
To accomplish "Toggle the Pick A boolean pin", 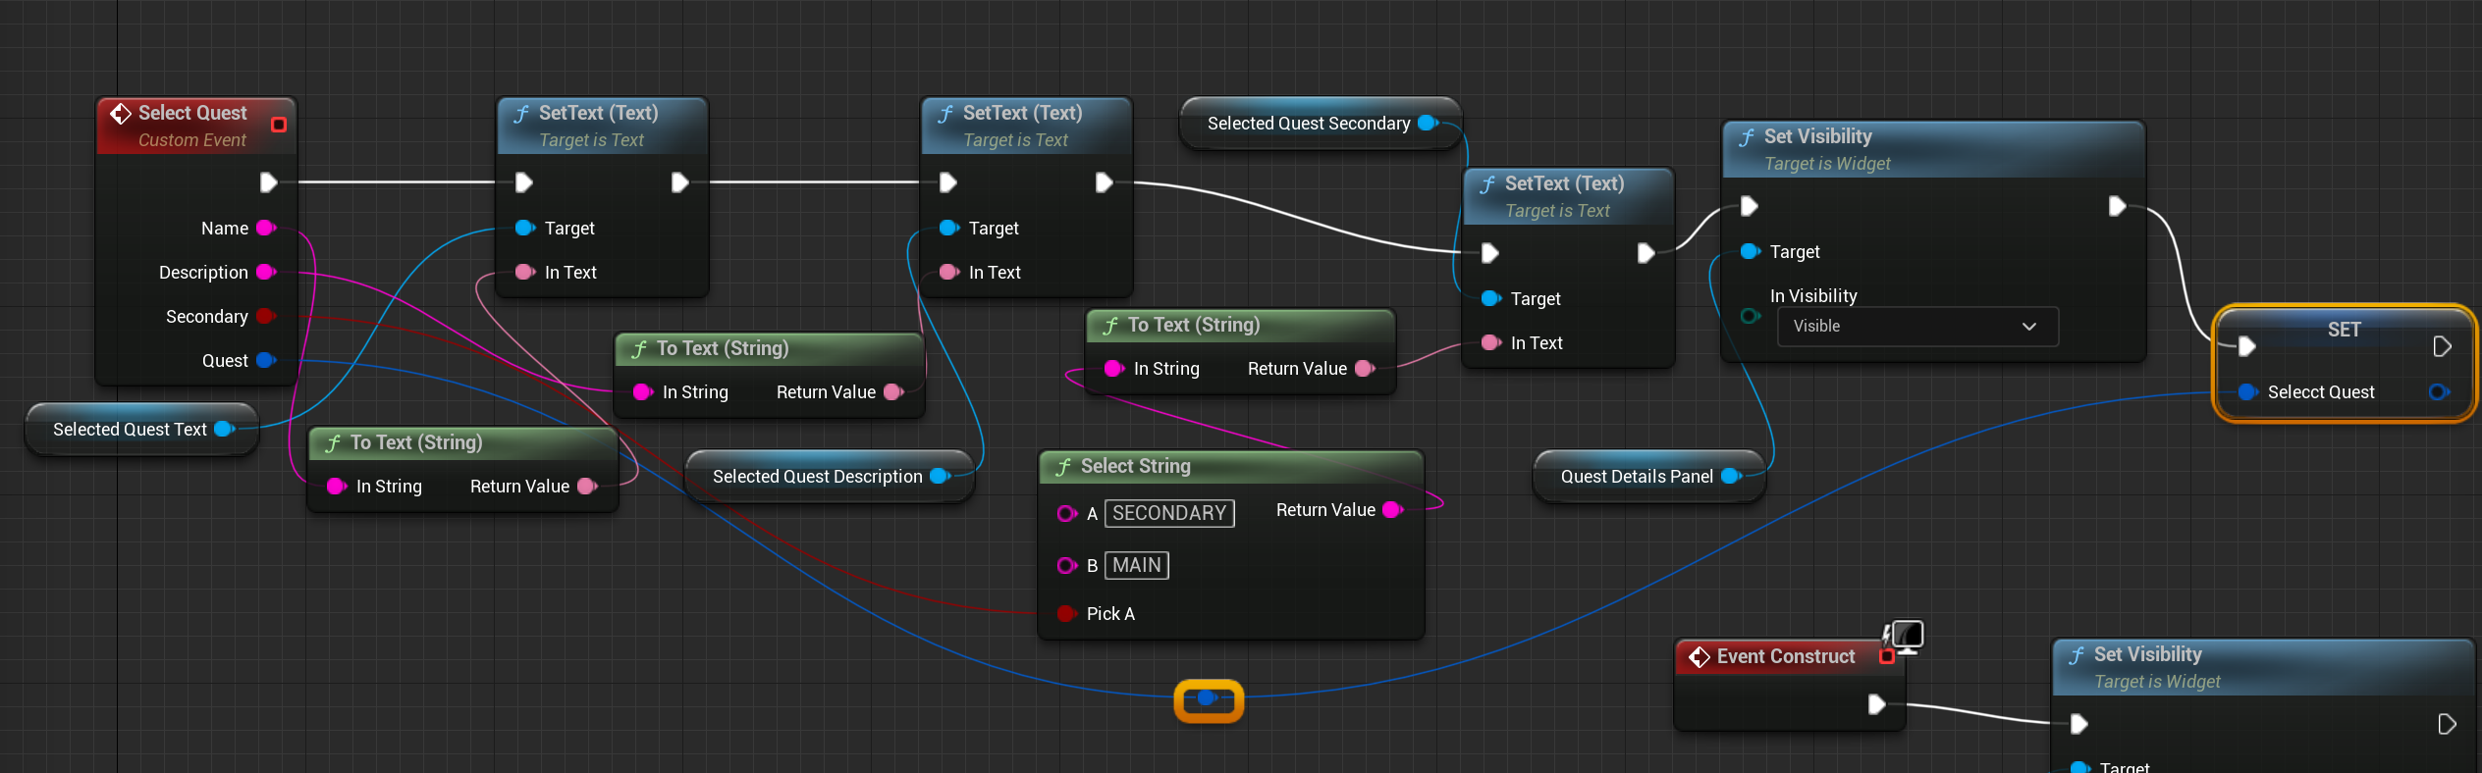I will [x=1066, y=614].
